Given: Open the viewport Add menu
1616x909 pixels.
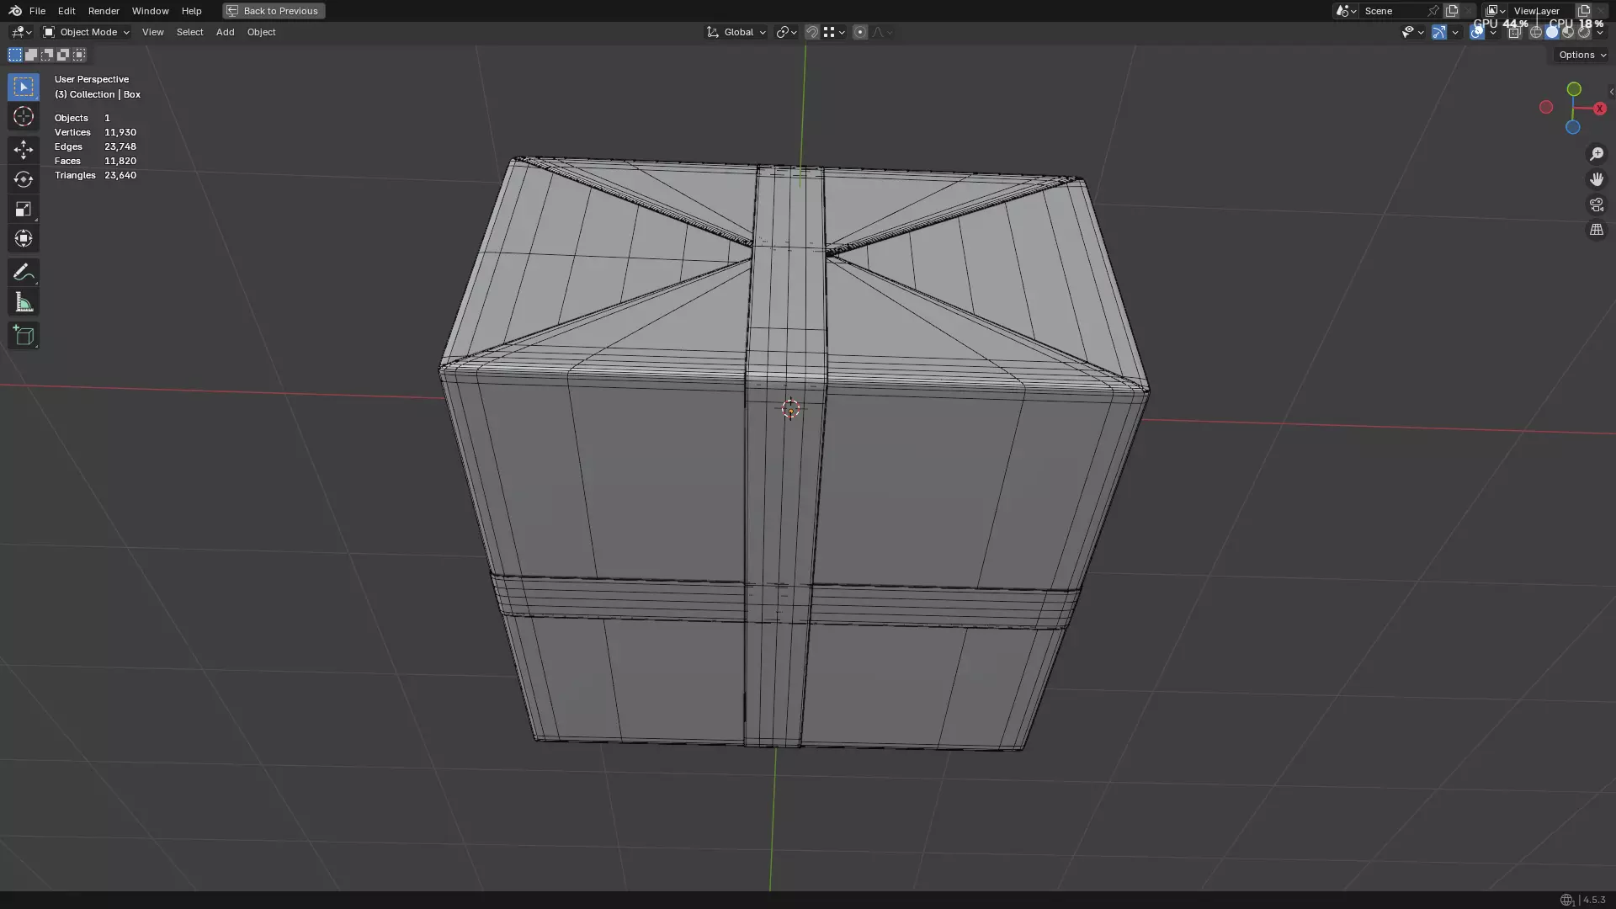Looking at the screenshot, I should click(x=225, y=32).
